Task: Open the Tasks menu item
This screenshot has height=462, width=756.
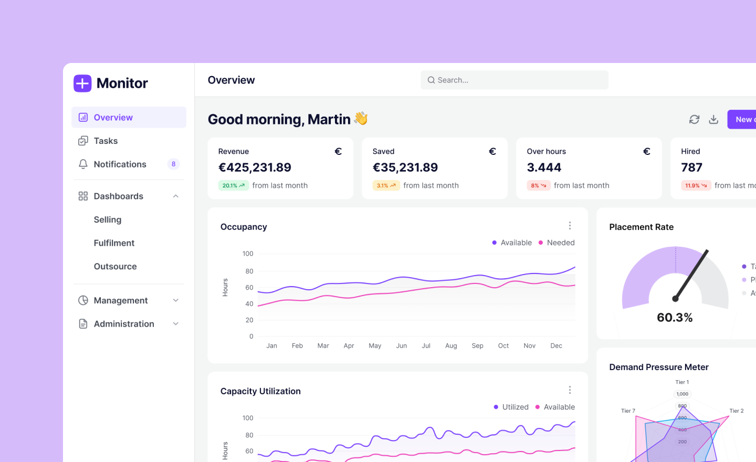Action: pyautogui.click(x=129, y=141)
